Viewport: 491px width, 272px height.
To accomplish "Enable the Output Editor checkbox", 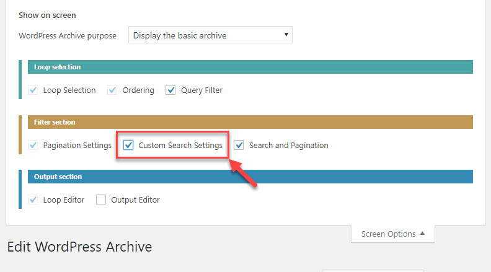I will tap(101, 200).
